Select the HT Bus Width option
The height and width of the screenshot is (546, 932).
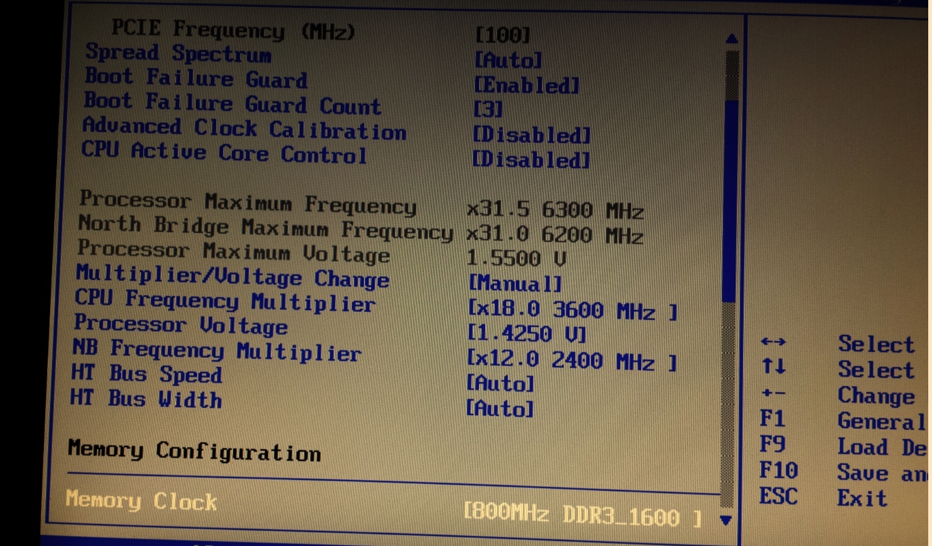pyautogui.click(x=145, y=398)
